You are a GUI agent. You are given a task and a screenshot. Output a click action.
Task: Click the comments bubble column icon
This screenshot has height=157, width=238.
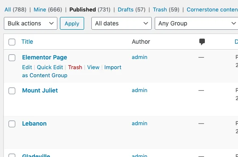pyautogui.click(x=202, y=42)
